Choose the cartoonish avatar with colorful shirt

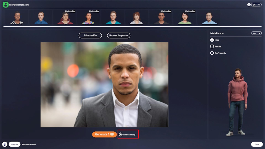89,18
